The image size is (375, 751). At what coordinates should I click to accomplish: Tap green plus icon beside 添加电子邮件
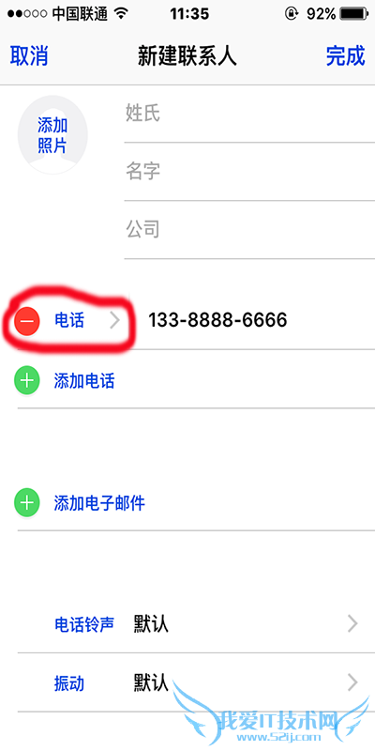(x=27, y=503)
